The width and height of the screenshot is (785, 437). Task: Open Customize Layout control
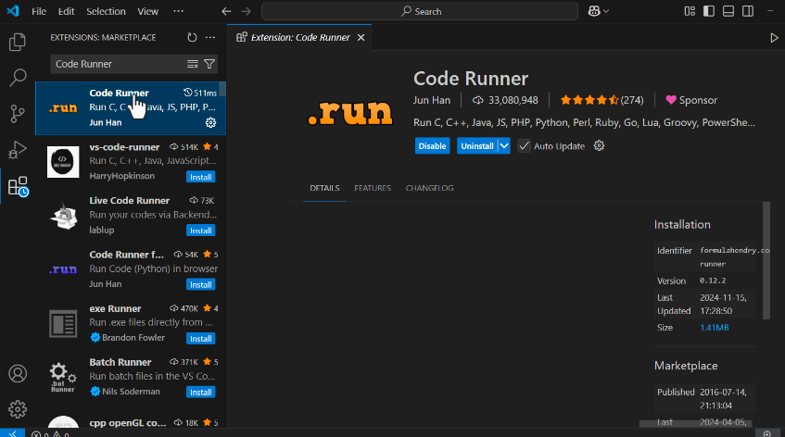[690, 11]
